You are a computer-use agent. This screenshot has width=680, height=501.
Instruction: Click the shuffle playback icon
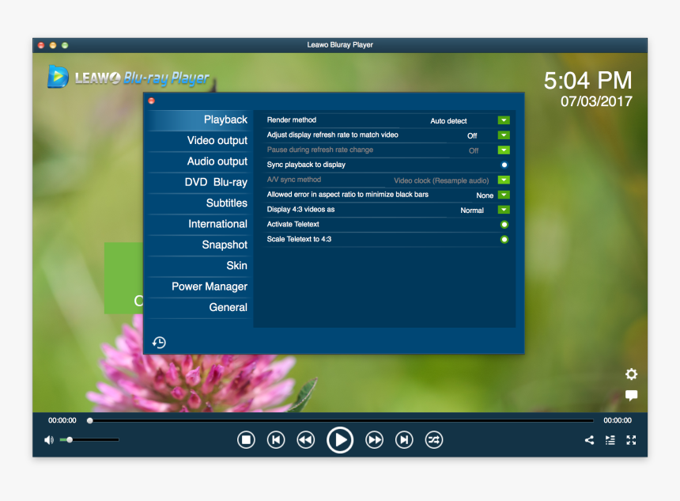433,439
